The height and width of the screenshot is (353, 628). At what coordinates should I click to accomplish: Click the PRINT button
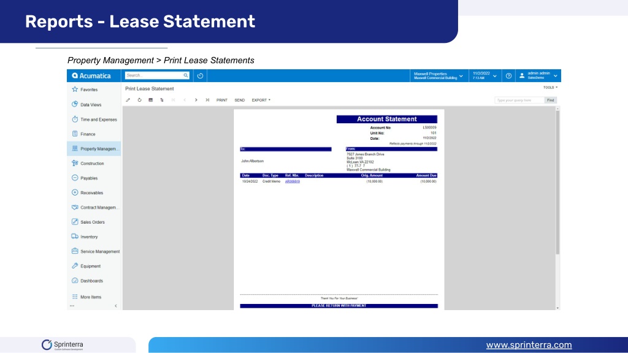pyautogui.click(x=222, y=100)
